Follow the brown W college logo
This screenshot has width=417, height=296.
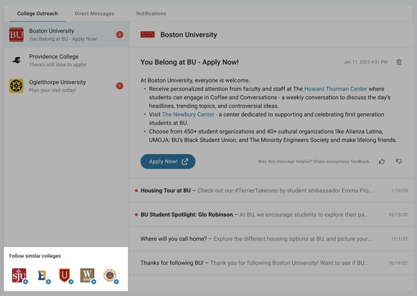click(x=87, y=275)
